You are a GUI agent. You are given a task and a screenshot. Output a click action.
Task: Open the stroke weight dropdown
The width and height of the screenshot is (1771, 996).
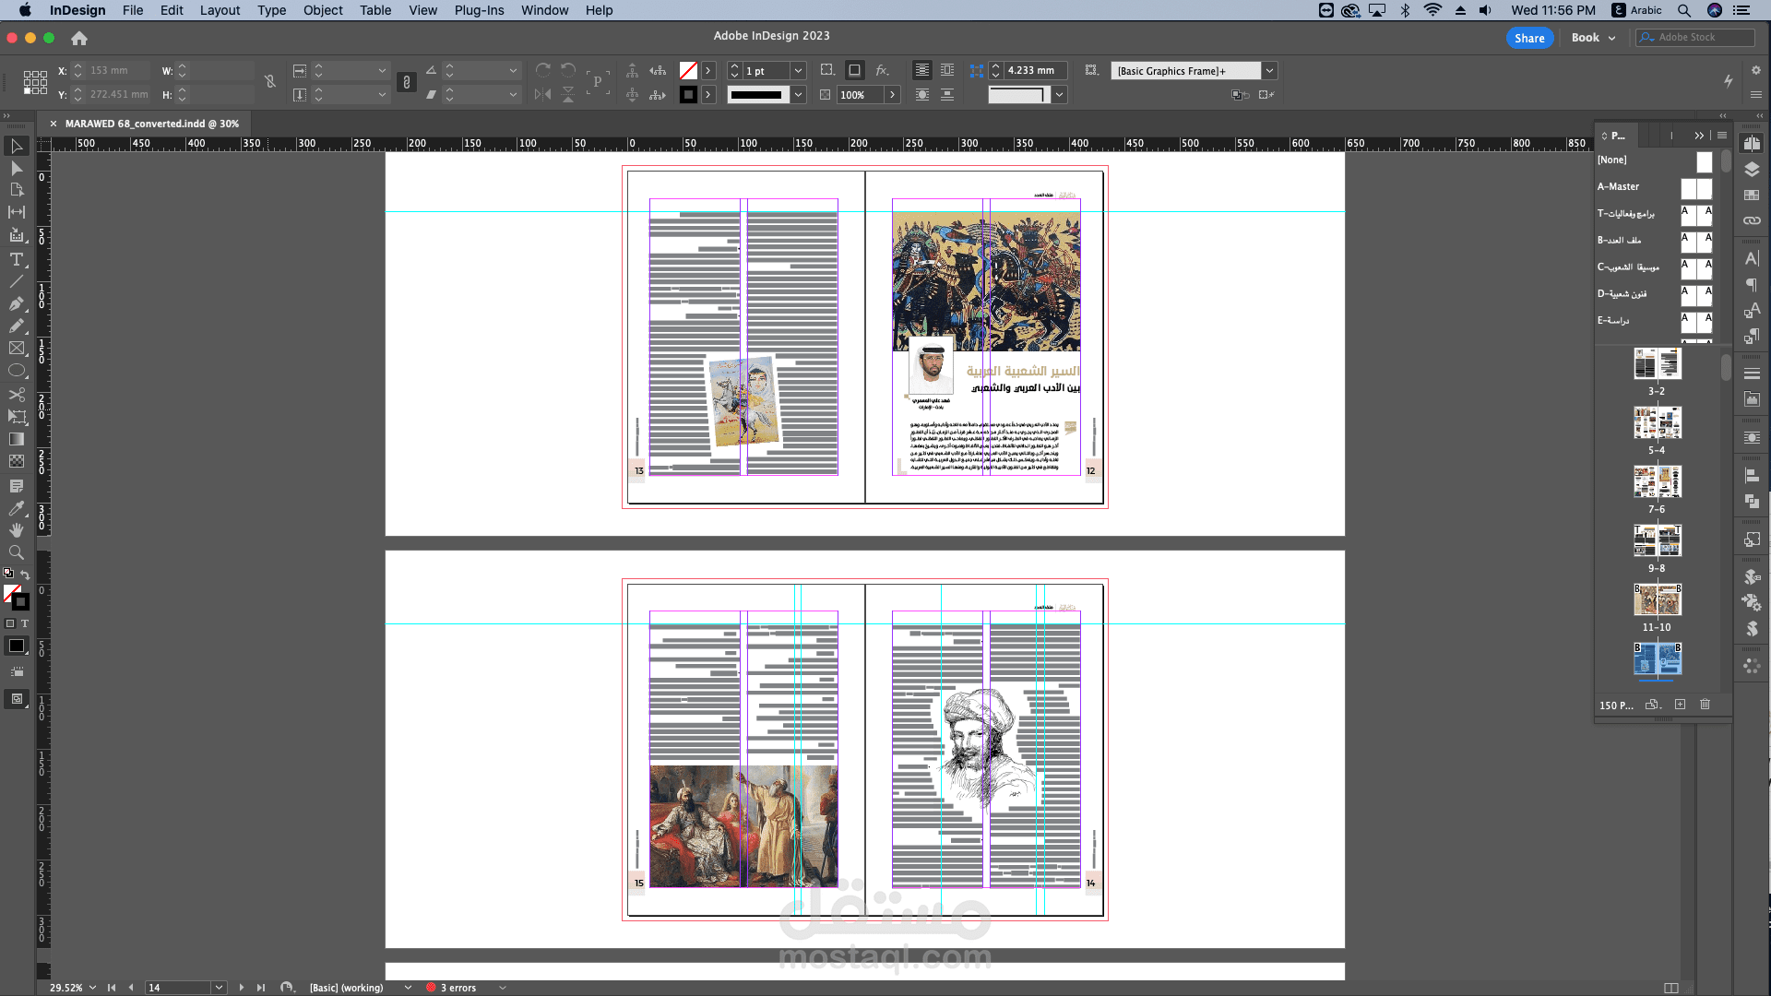click(x=799, y=71)
